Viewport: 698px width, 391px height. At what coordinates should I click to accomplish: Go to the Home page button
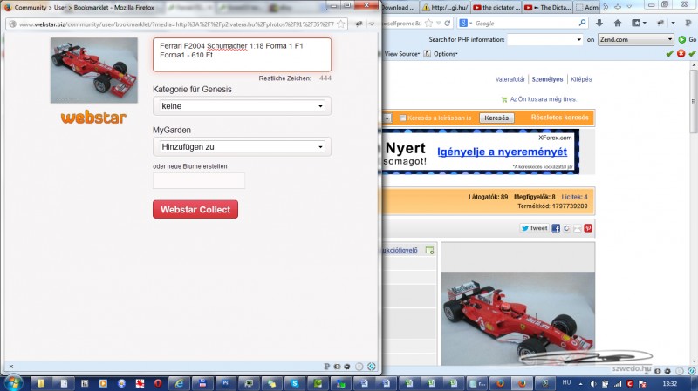[618, 23]
